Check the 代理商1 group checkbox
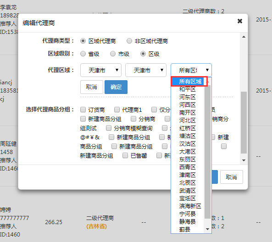 pos(117,110)
